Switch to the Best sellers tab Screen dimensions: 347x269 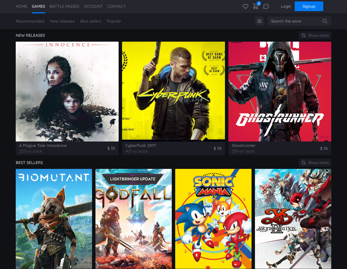(91, 21)
